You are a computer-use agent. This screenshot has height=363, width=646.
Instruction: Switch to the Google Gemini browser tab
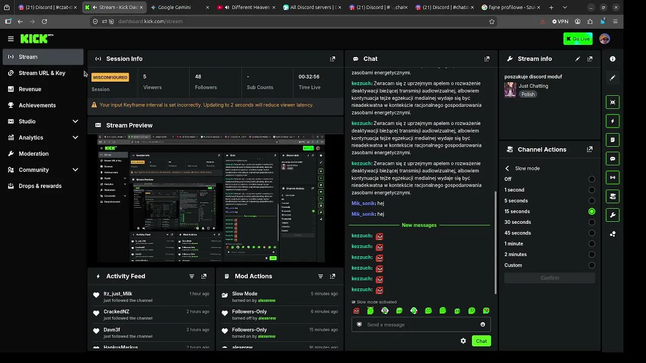[x=180, y=8]
